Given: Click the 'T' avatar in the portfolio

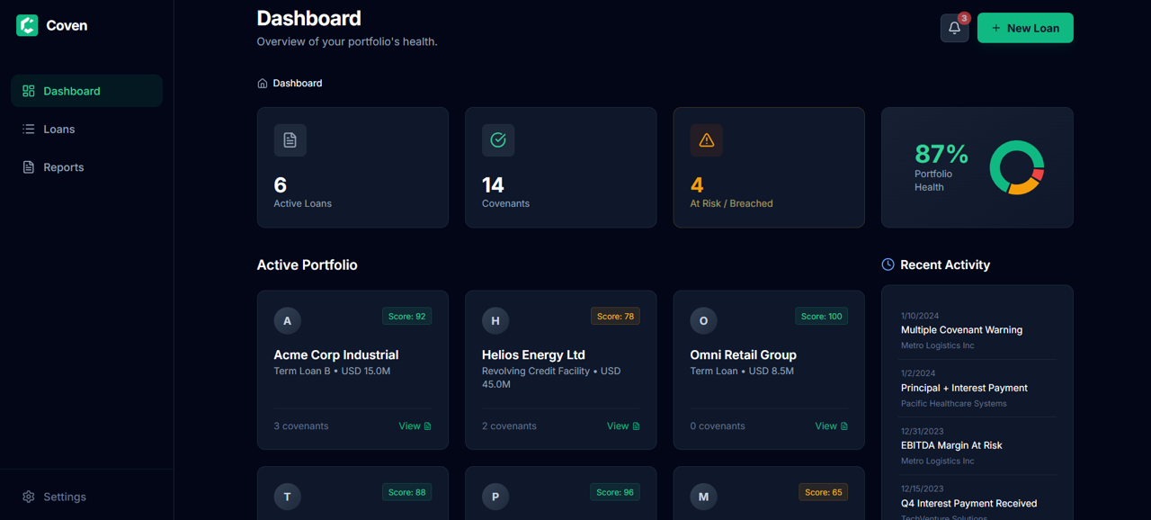Looking at the screenshot, I should pos(287,497).
